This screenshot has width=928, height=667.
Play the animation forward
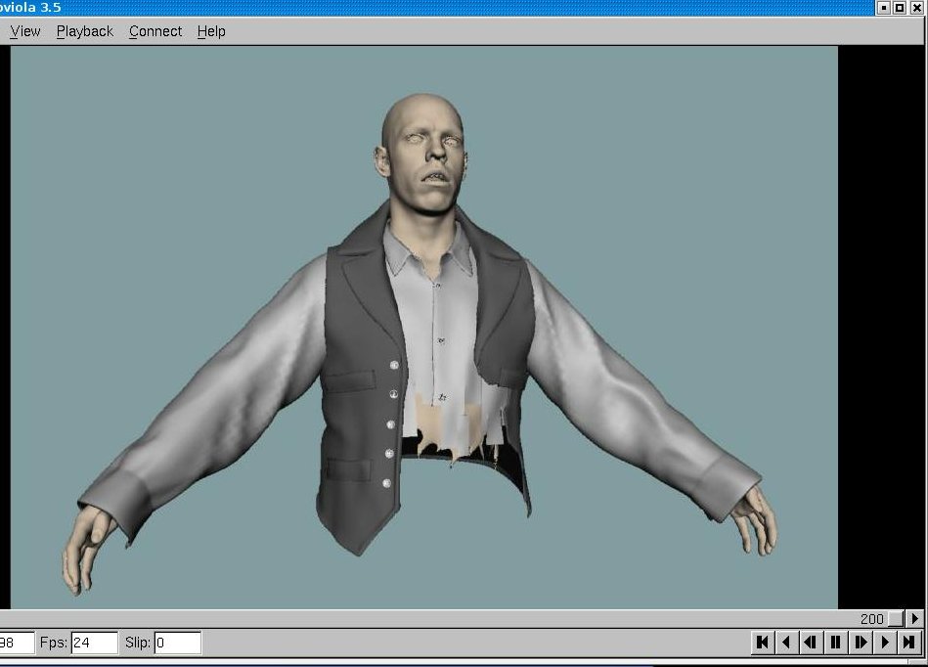[885, 643]
